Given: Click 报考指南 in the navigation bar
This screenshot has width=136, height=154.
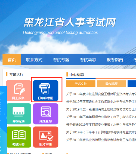Looking at the screenshot, I should [115, 60].
